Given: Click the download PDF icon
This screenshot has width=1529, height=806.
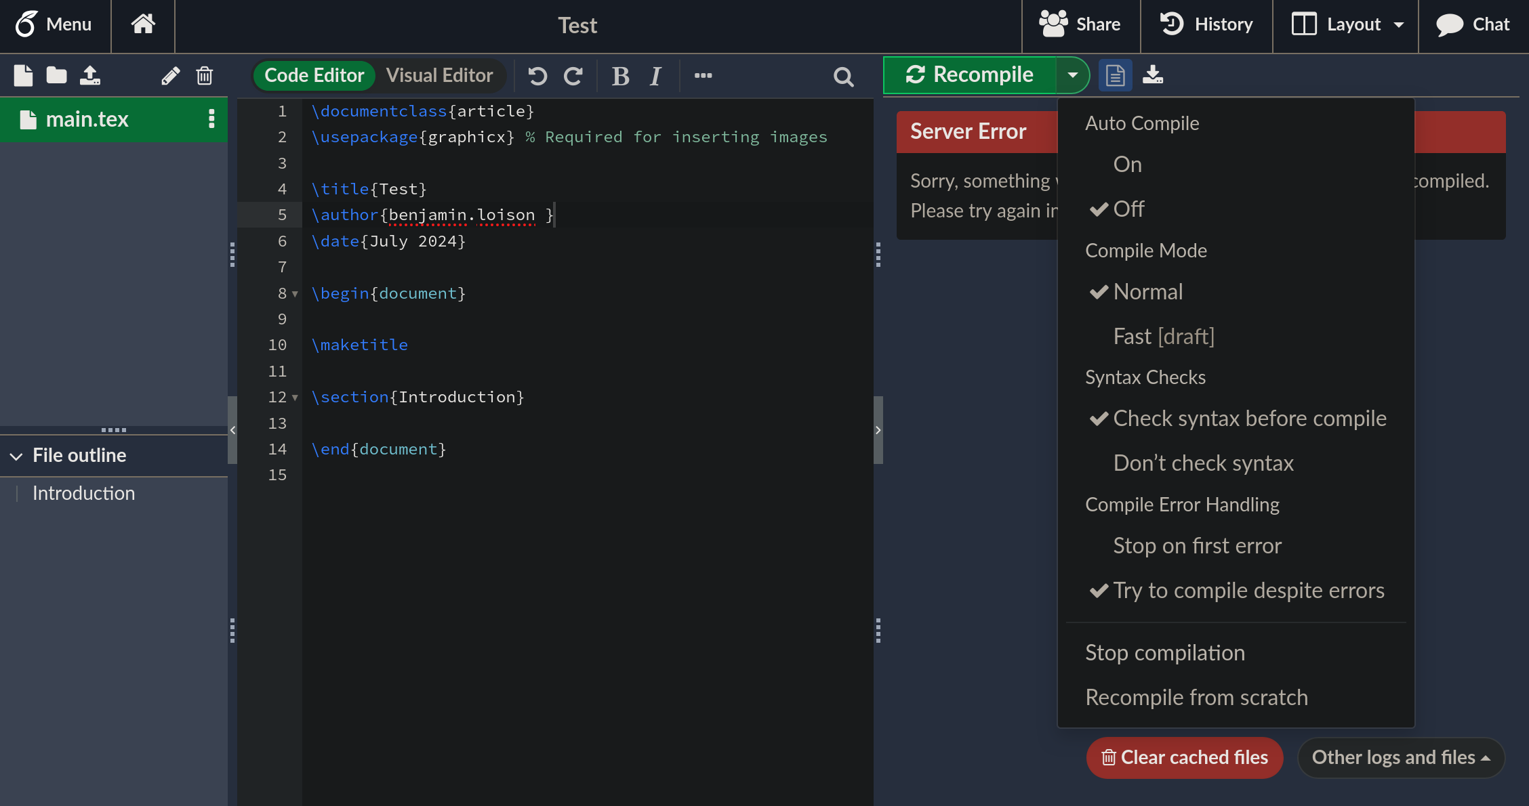Looking at the screenshot, I should pyautogui.click(x=1152, y=75).
